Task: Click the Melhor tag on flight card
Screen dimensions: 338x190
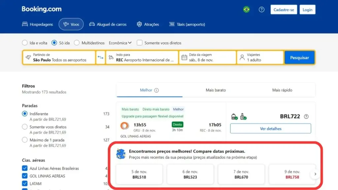Action: tap(178, 109)
